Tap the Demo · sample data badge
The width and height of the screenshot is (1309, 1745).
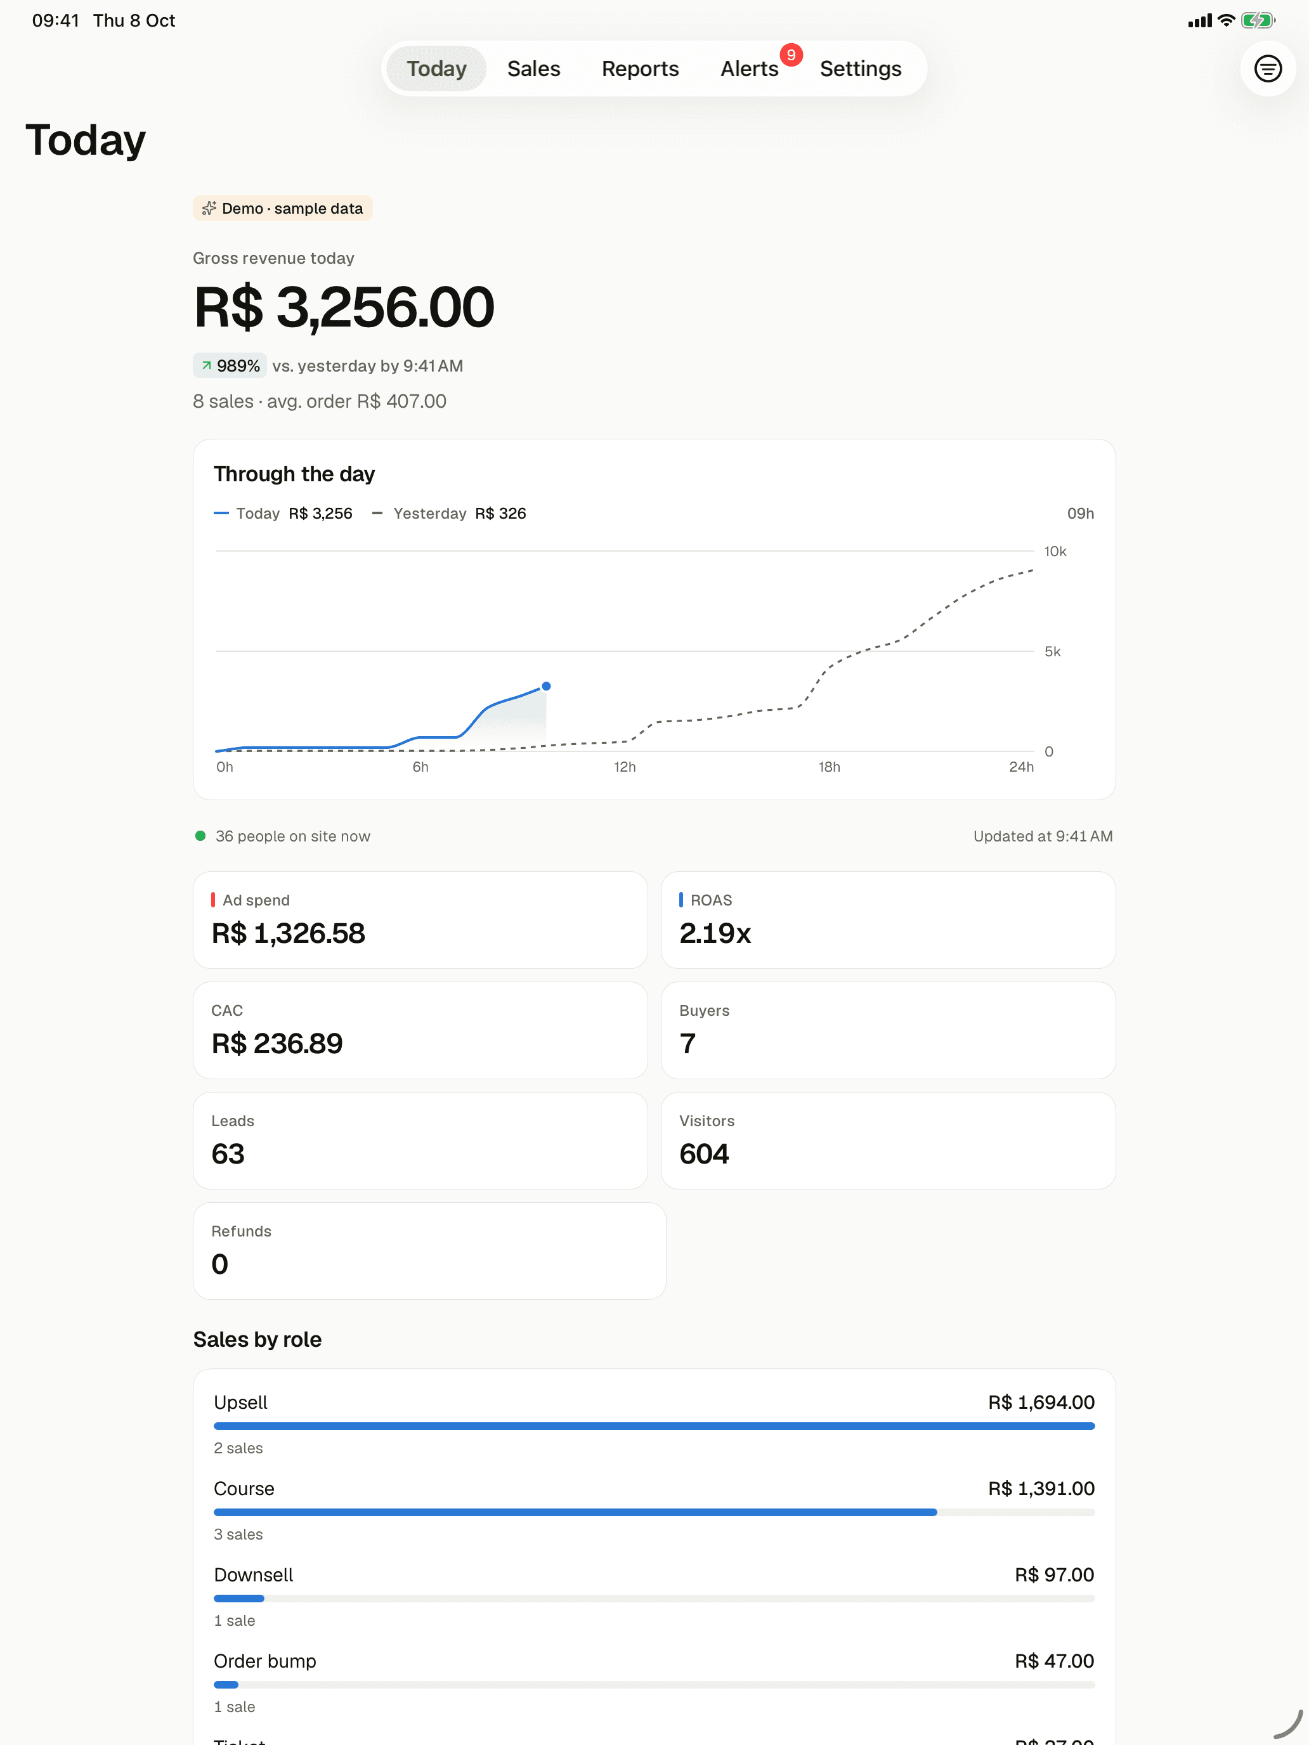(x=282, y=208)
